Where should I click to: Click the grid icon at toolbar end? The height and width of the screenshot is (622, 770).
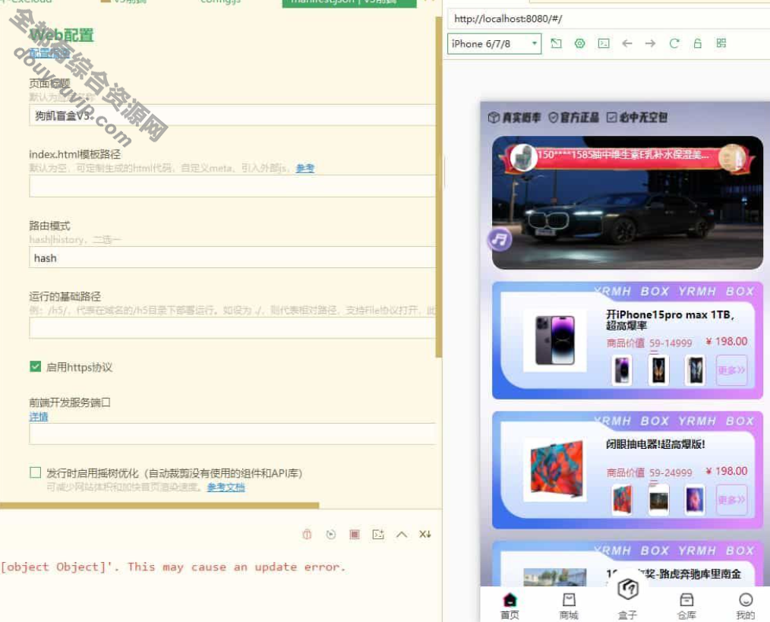[721, 43]
